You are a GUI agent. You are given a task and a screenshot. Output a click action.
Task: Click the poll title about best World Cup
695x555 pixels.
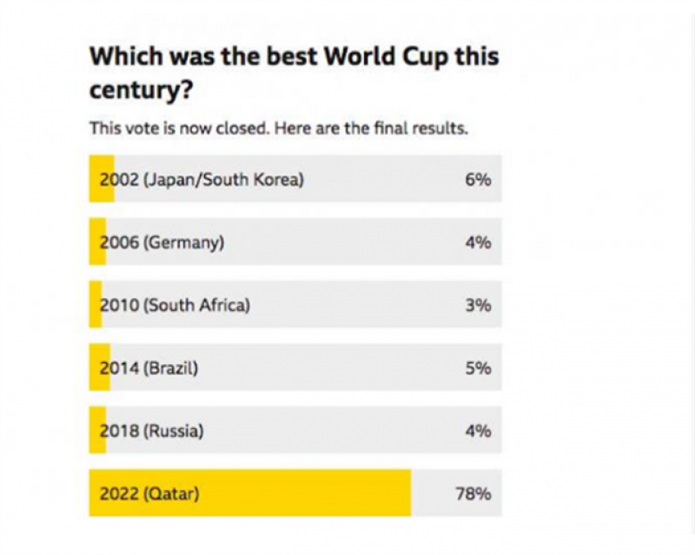(294, 74)
